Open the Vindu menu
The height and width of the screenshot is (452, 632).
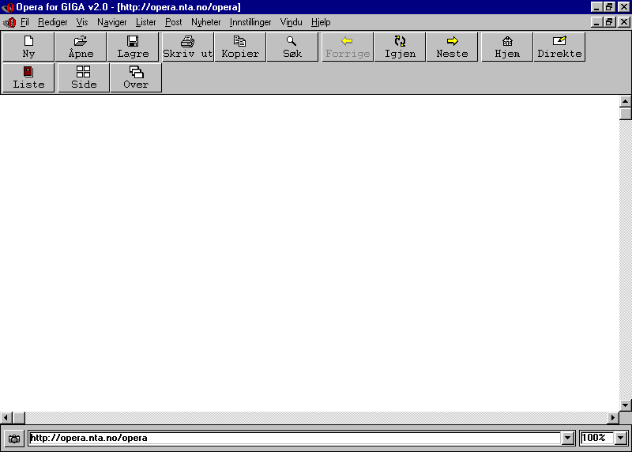[291, 22]
